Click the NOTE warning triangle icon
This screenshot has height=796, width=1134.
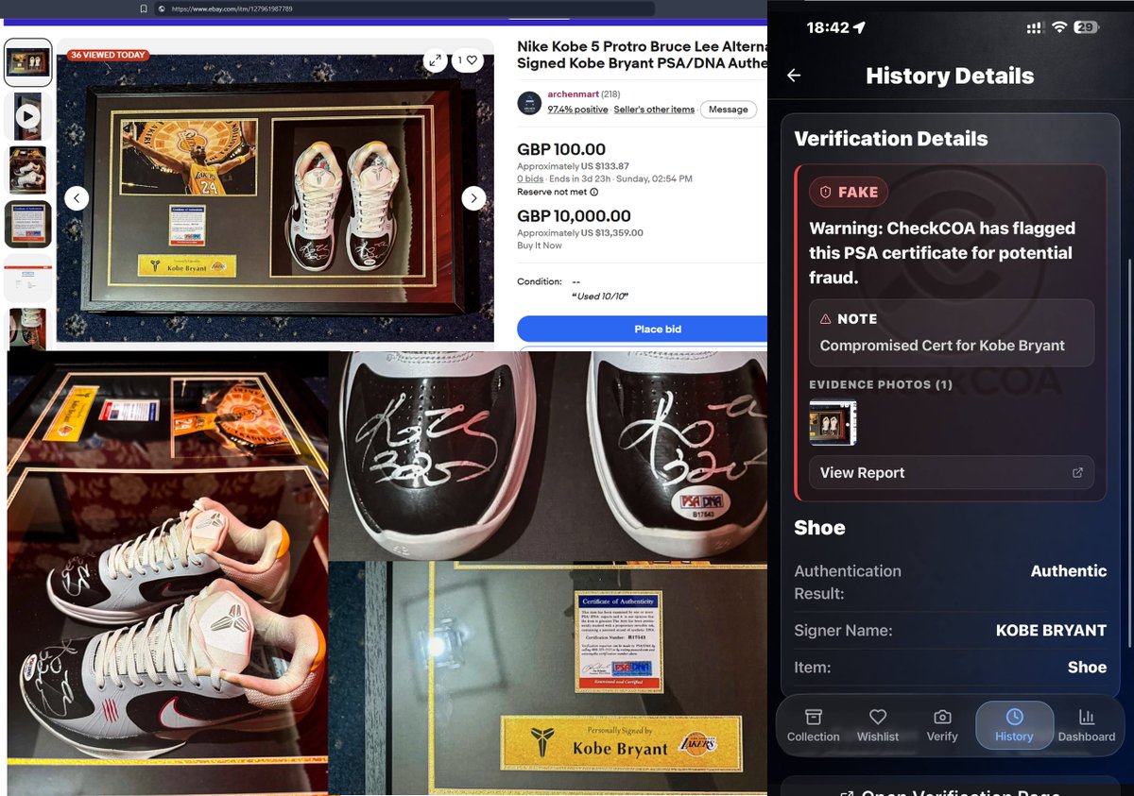[x=826, y=319]
